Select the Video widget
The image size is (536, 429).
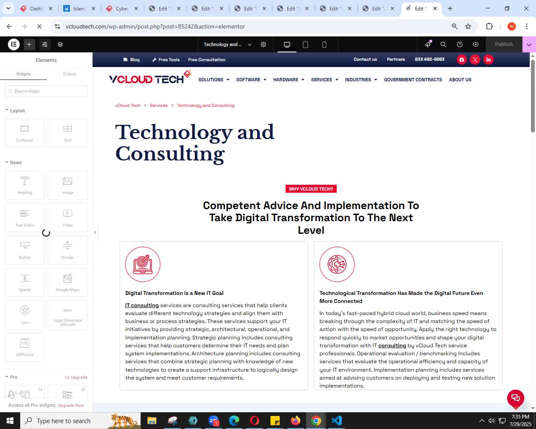coord(68,218)
